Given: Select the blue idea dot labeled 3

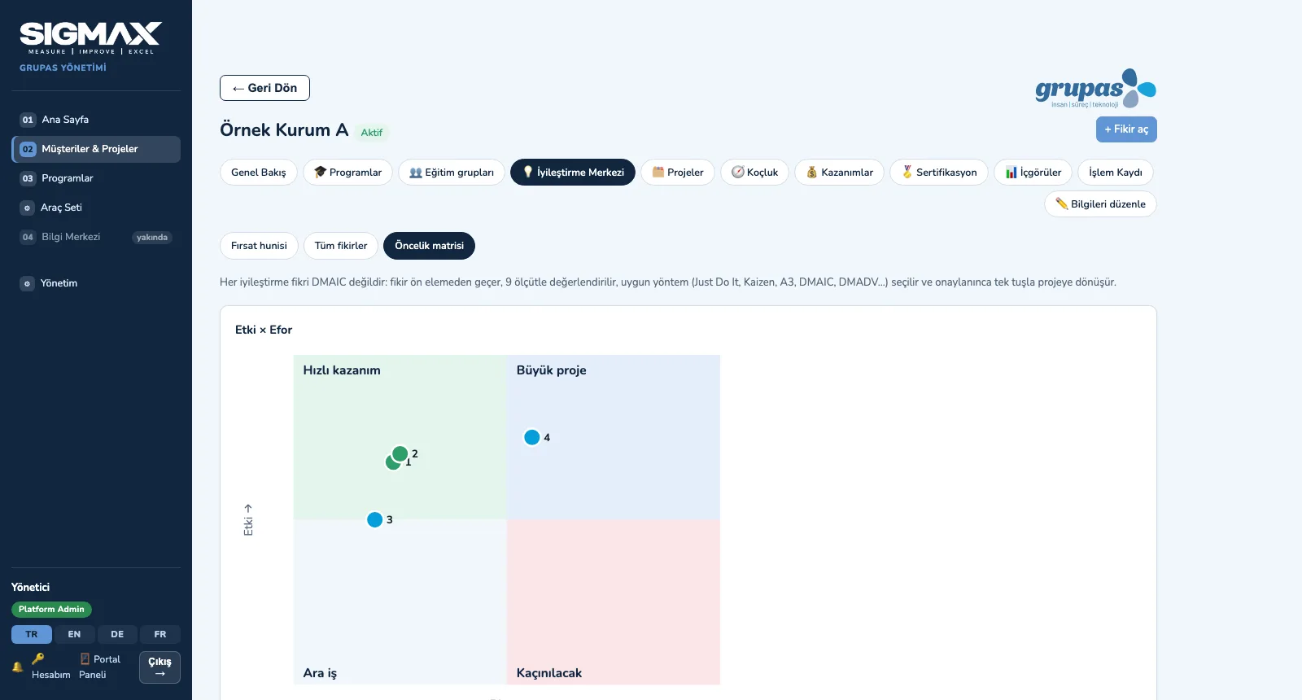Looking at the screenshot, I should 374,519.
